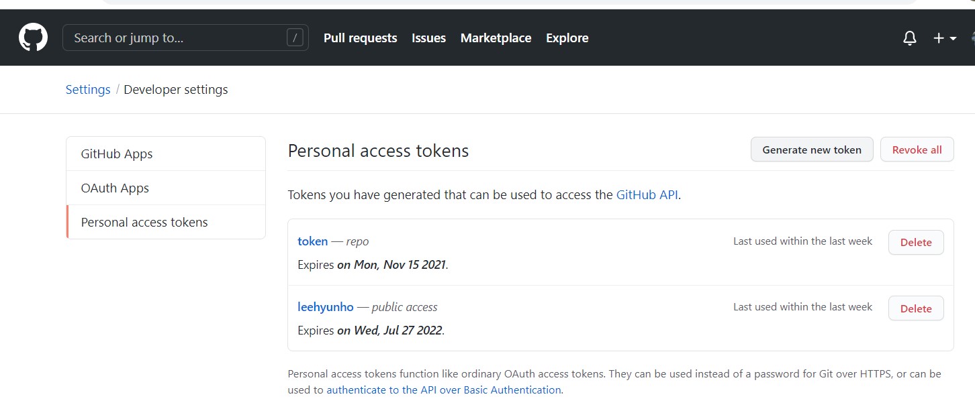Select the OAuth Apps sidebar item
The height and width of the screenshot is (417, 975).
(x=115, y=188)
